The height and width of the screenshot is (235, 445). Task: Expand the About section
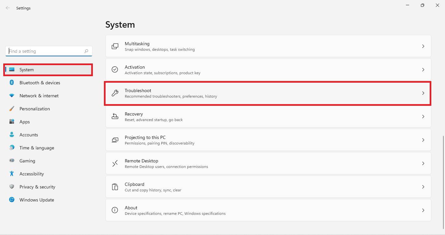click(x=423, y=210)
